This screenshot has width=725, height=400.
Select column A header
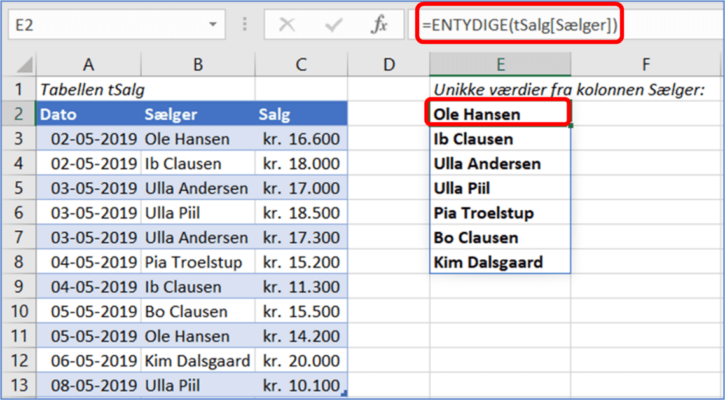pyautogui.click(x=88, y=64)
